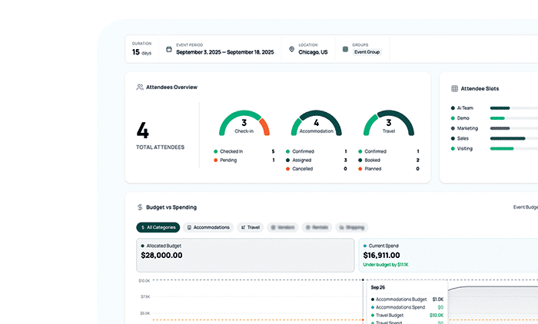
Task: Click the Under budget by $11.1K text
Action: click(386, 265)
